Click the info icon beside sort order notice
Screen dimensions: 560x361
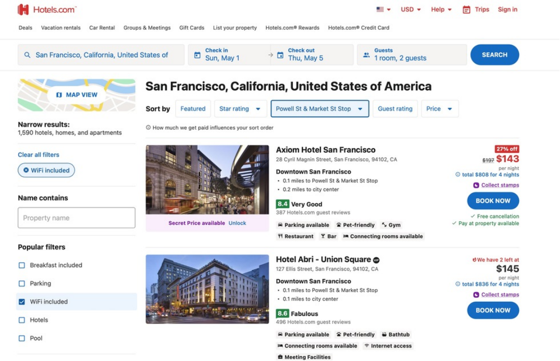tap(148, 128)
